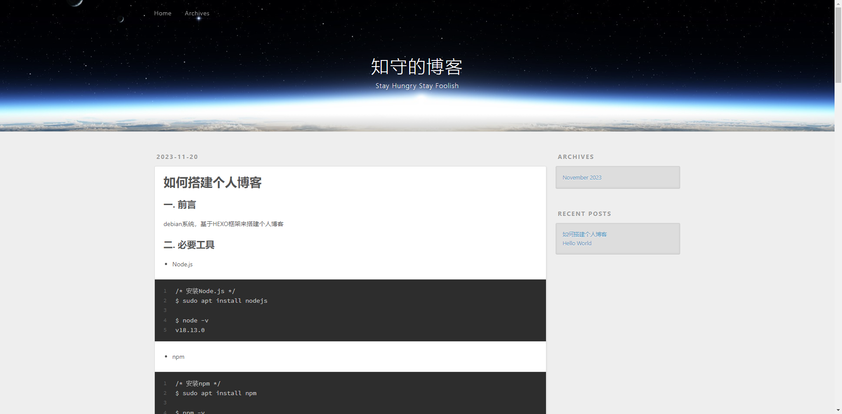This screenshot has height=414, width=842.
Task: Click the code comment 安装Node.js
Action: pos(205,291)
